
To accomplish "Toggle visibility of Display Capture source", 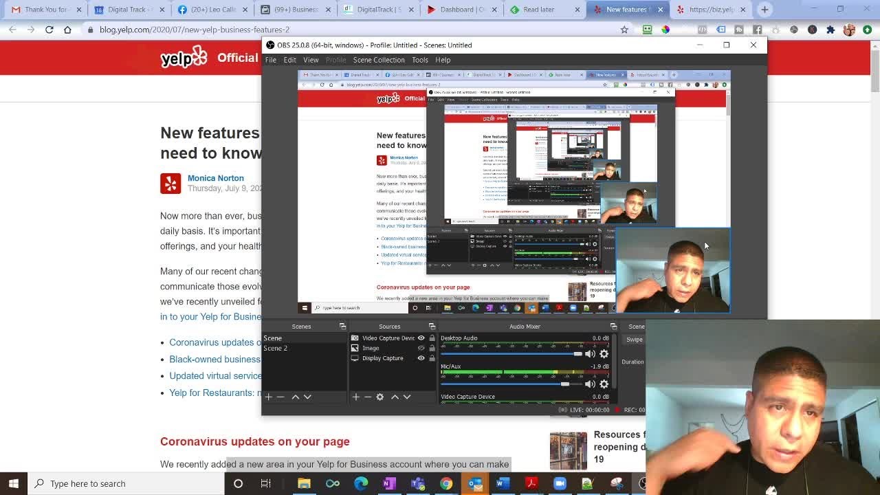I will point(421,358).
